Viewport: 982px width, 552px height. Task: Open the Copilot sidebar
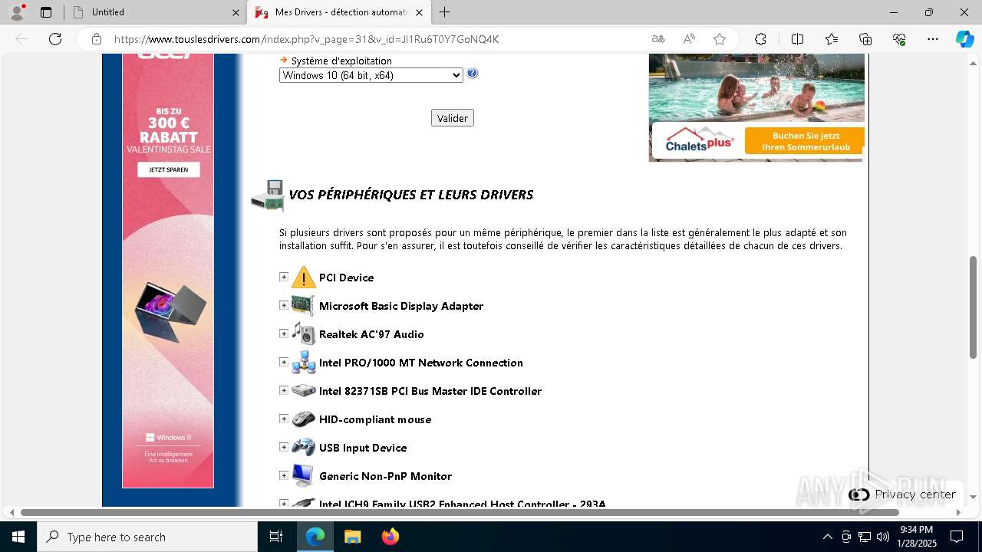coord(964,39)
